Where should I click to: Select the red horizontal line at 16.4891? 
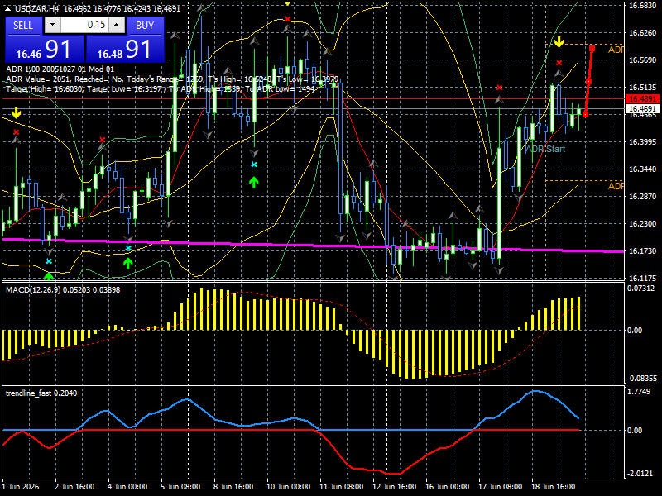click(314, 98)
